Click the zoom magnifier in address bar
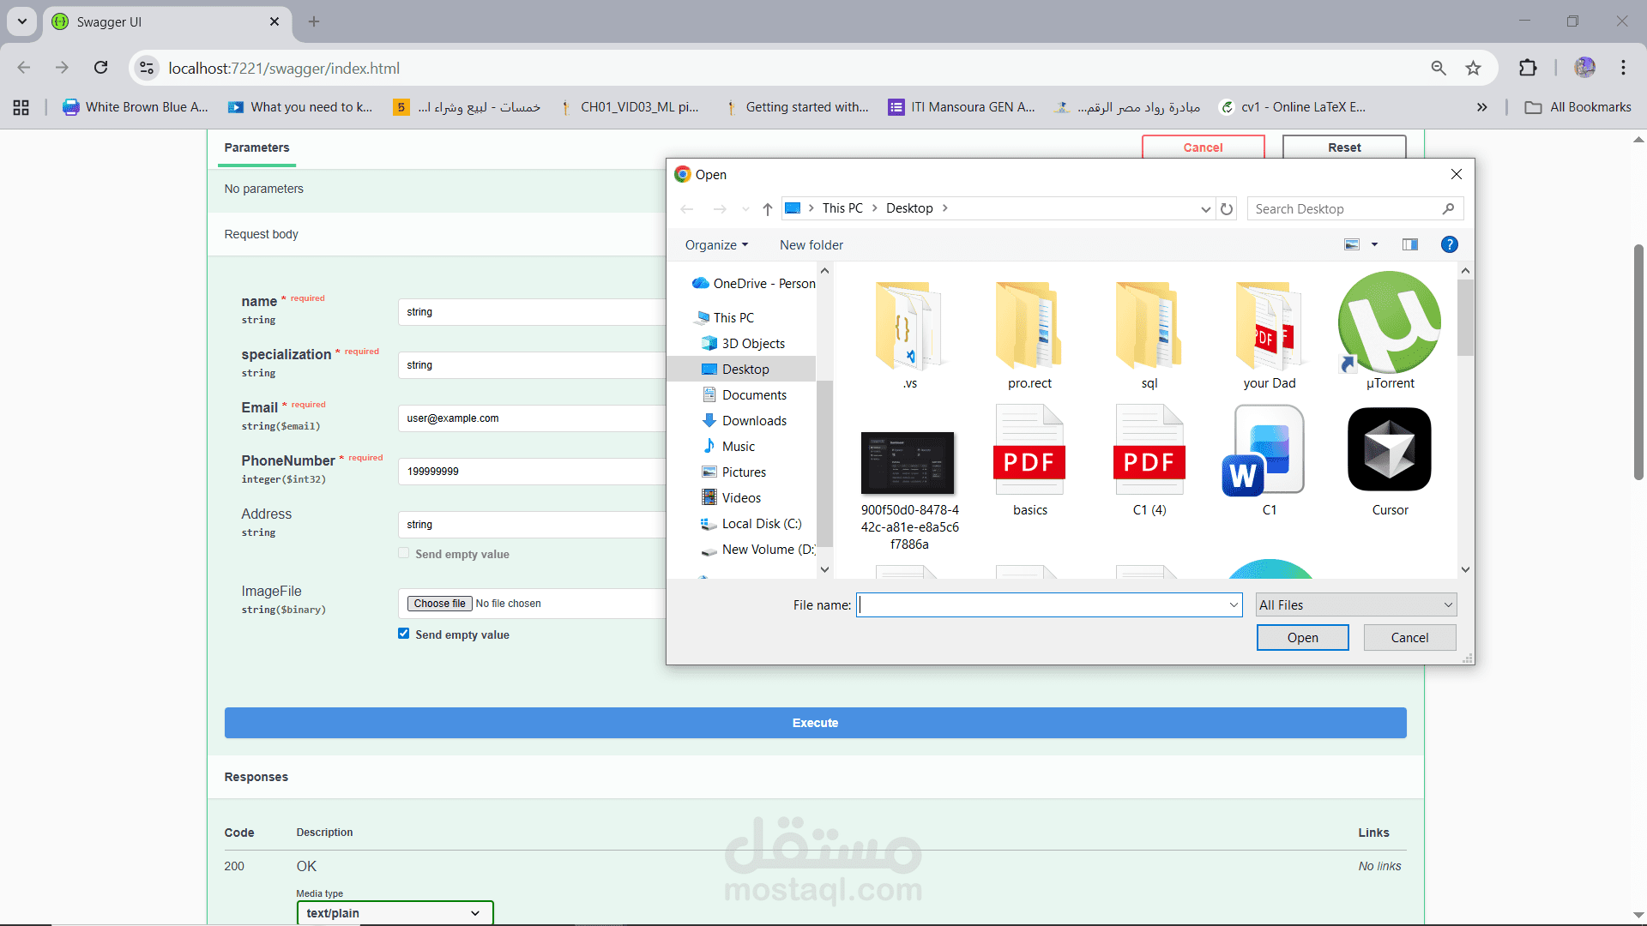This screenshot has width=1647, height=926. (x=1439, y=68)
